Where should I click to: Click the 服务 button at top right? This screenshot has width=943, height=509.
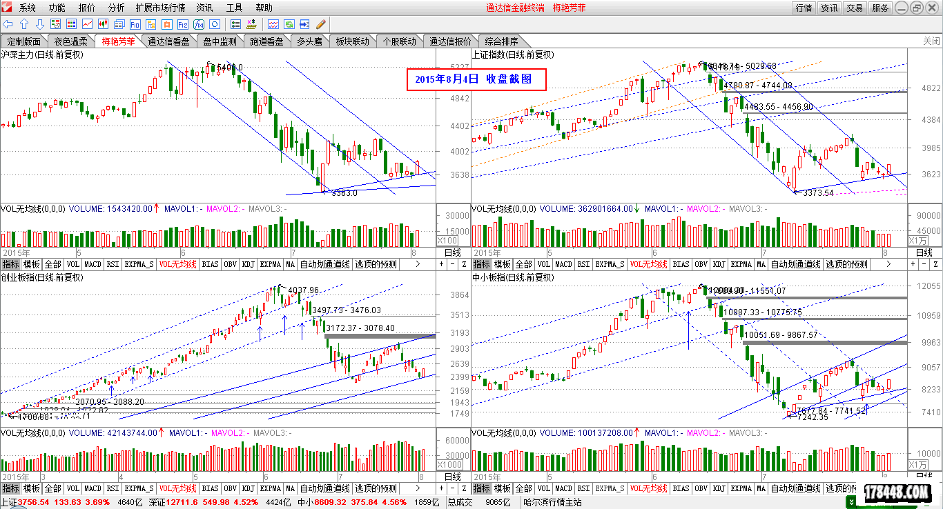(880, 8)
